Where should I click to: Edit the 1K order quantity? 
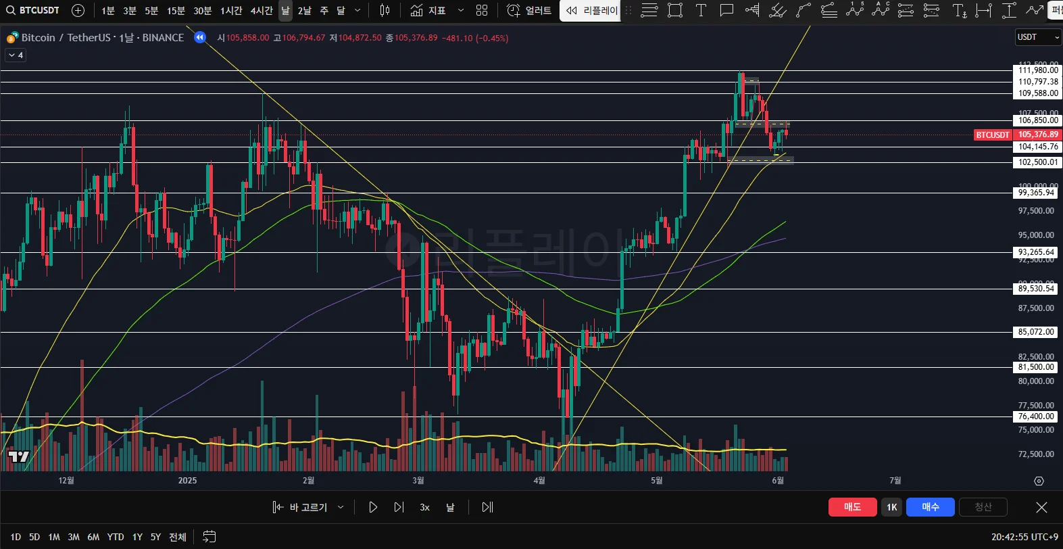tap(891, 507)
